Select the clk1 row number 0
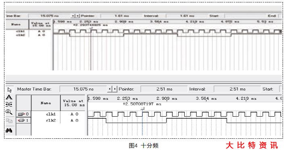This screenshot has width=285, height=150. pos(27,114)
